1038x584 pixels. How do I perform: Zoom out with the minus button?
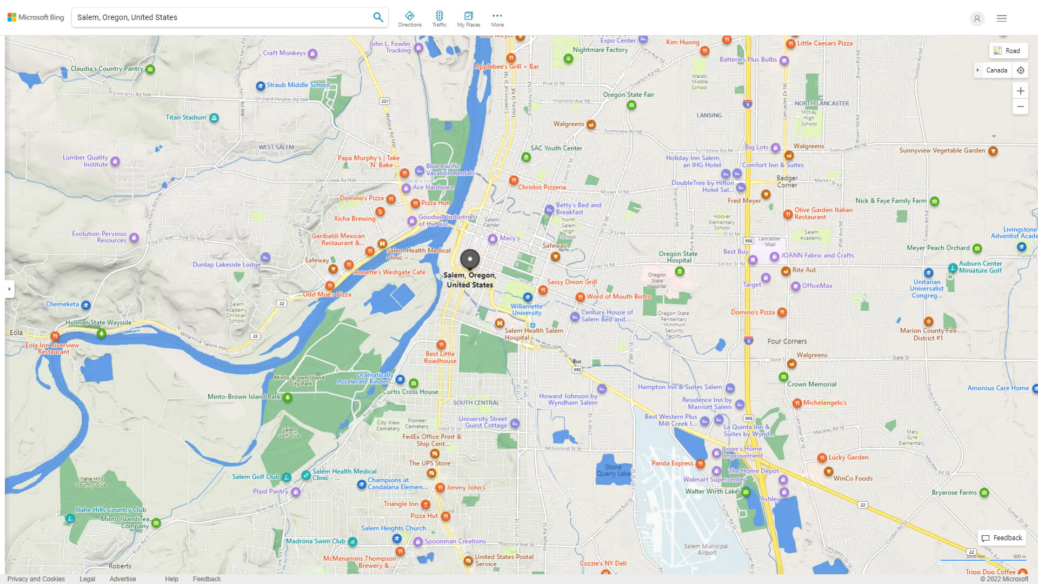click(1021, 107)
